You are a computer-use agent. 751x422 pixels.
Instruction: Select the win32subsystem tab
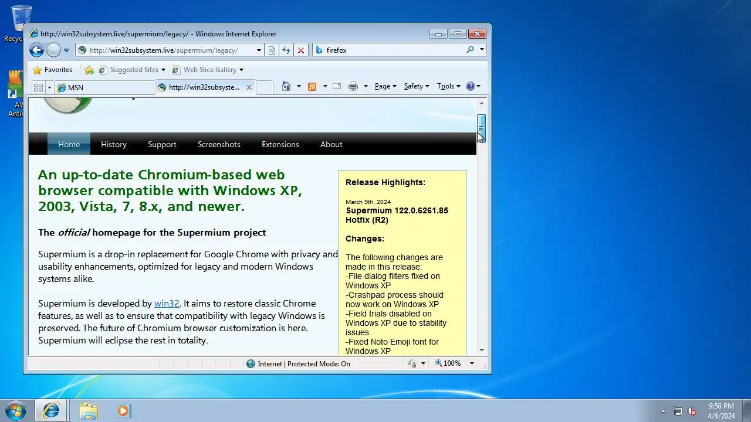(199, 87)
